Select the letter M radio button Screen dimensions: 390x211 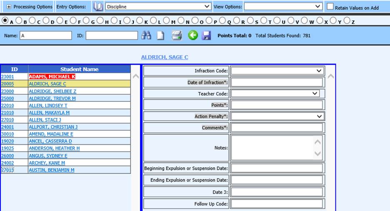[167, 20]
